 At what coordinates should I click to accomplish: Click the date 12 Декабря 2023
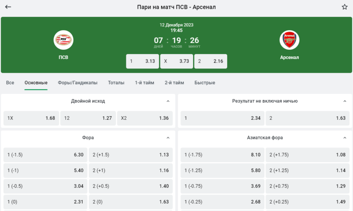coord(176,25)
